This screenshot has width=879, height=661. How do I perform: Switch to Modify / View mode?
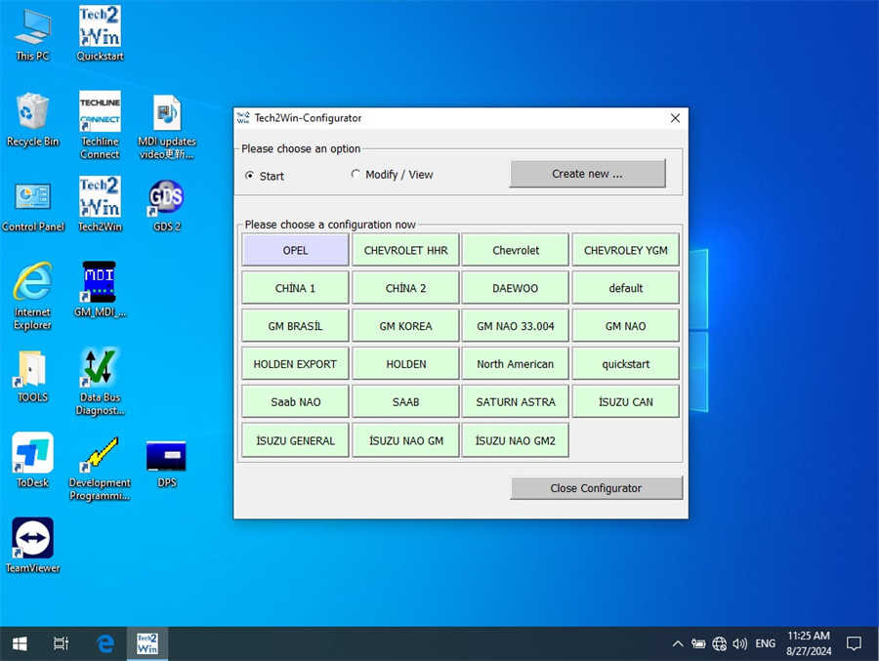356,175
